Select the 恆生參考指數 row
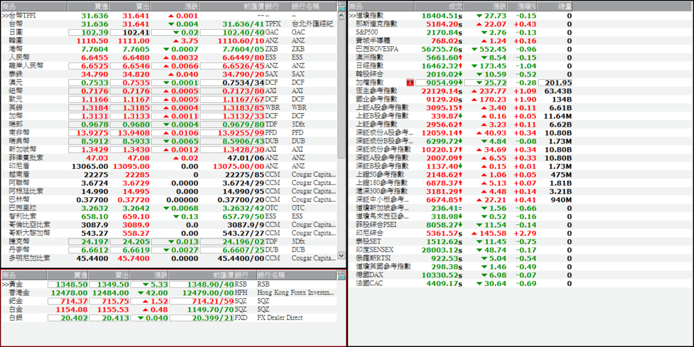Image resolution: width=694 pixels, height=347 pixels. (x=460, y=91)
